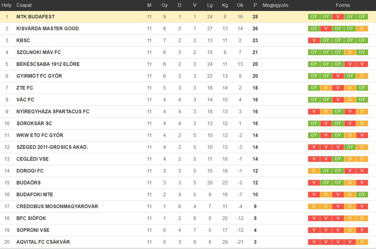Click the Csapat column header
The height and width of the screenshot is (249, 376).
coord(24,5)
